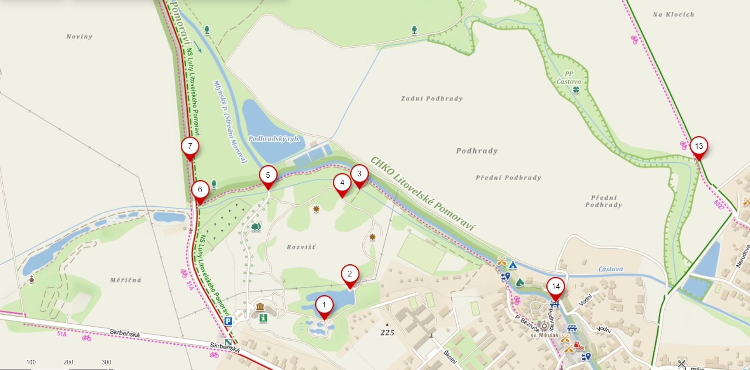Click the 225 elevation point
The width and height of the screenshot is (750, 370).
(x=387, y=333)
